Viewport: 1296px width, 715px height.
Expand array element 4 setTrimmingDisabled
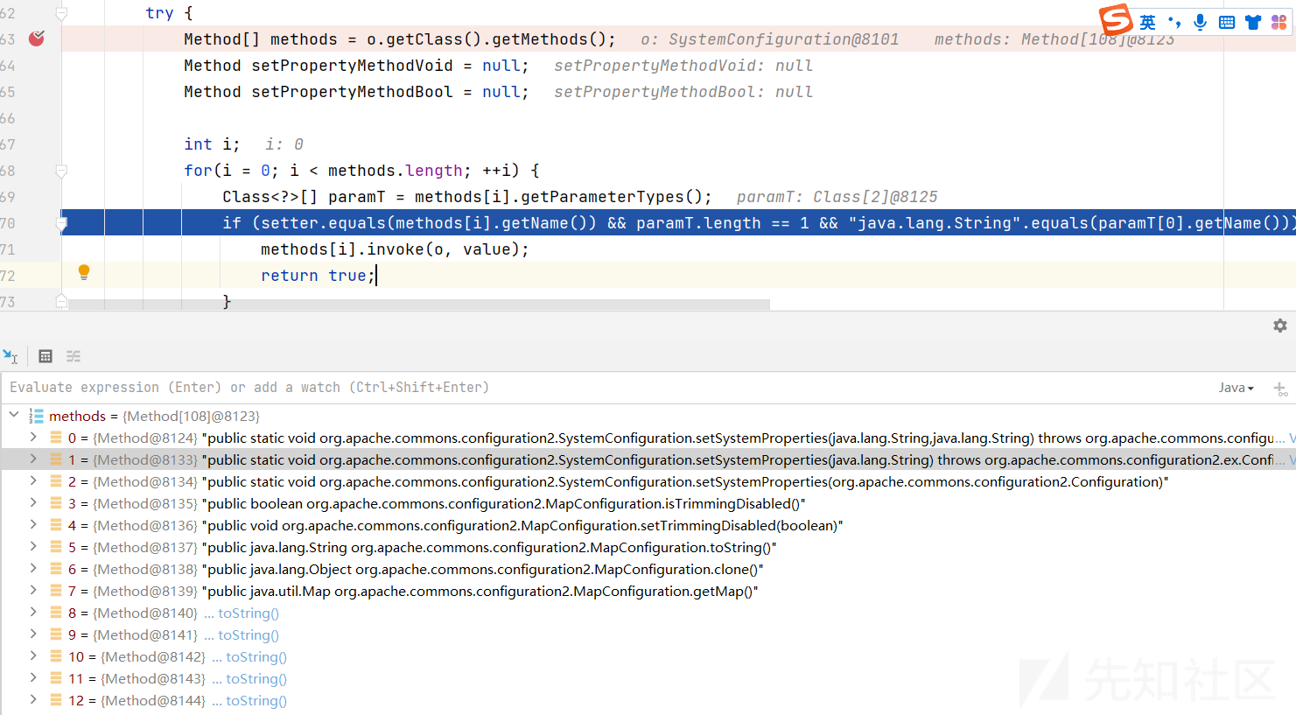point(33,524)
